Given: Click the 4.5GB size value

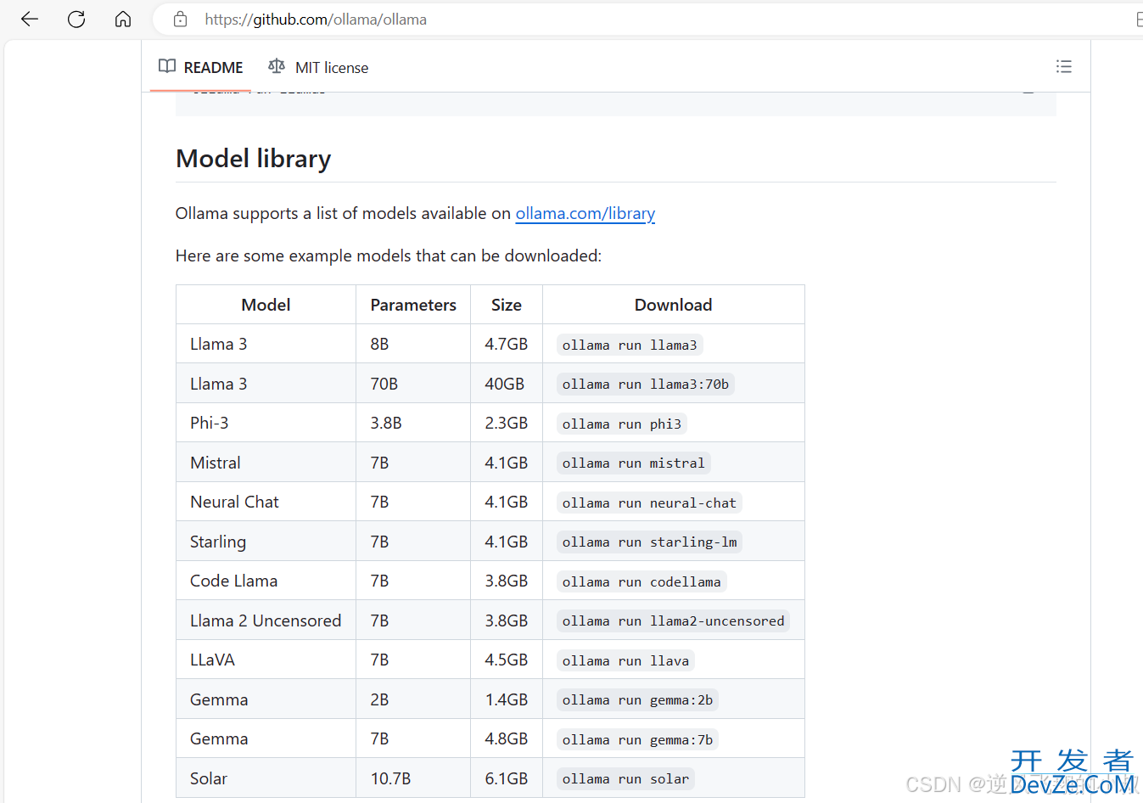Looking at the screenshot, I should click(x=507, y=660).
